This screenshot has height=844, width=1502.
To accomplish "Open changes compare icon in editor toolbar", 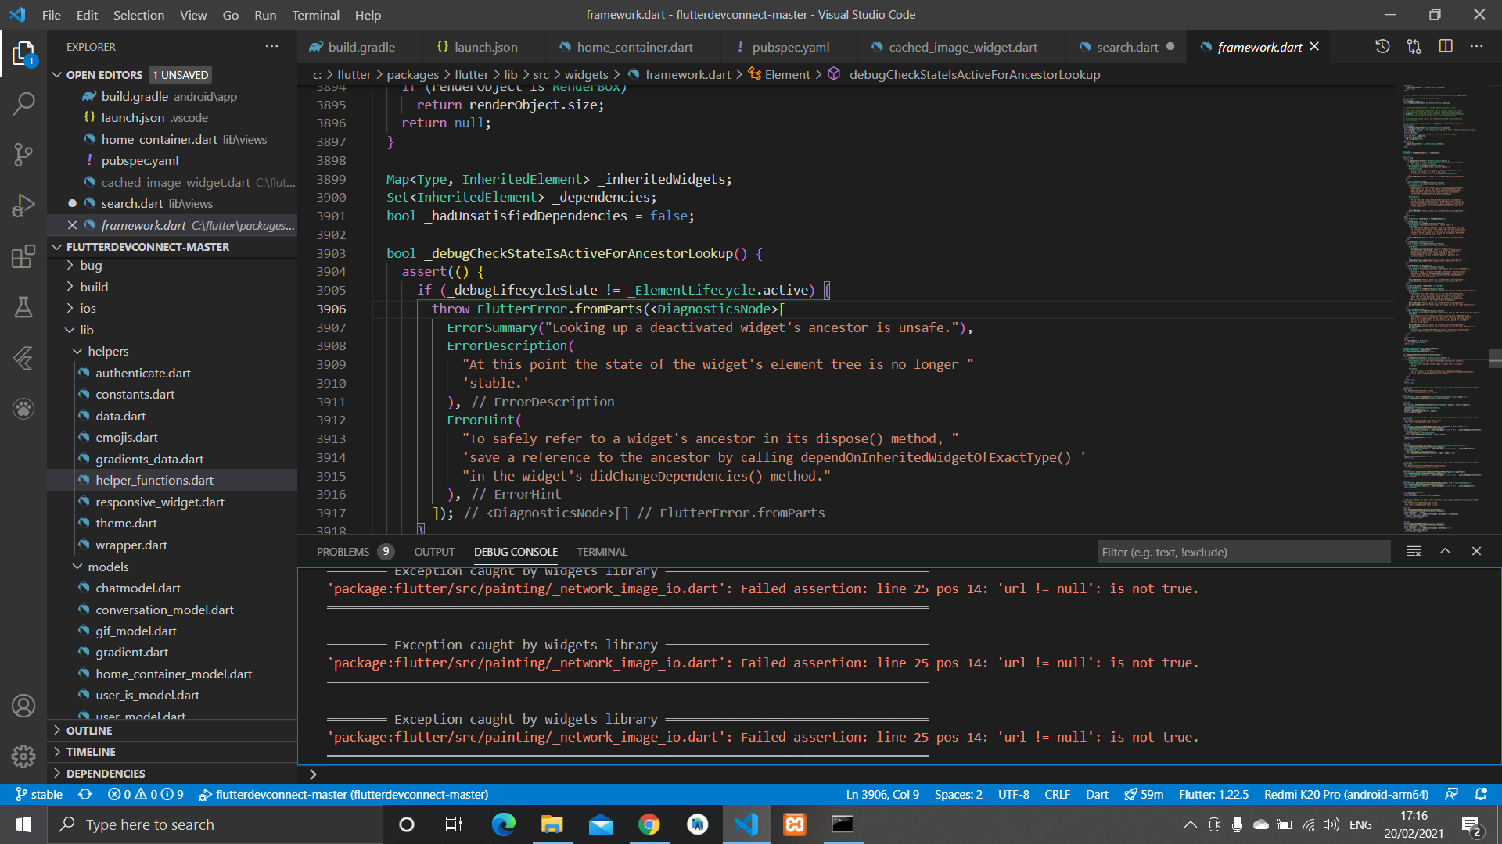I will [1414, 47].
